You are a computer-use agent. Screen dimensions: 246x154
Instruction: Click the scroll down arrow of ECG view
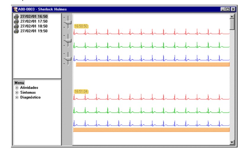click(x=232, y=143)
